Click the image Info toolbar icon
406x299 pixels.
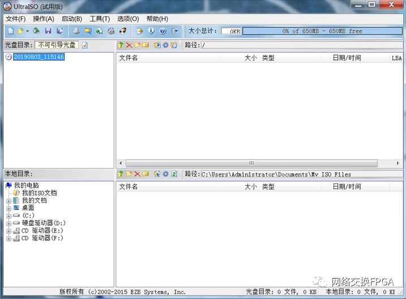151,31
